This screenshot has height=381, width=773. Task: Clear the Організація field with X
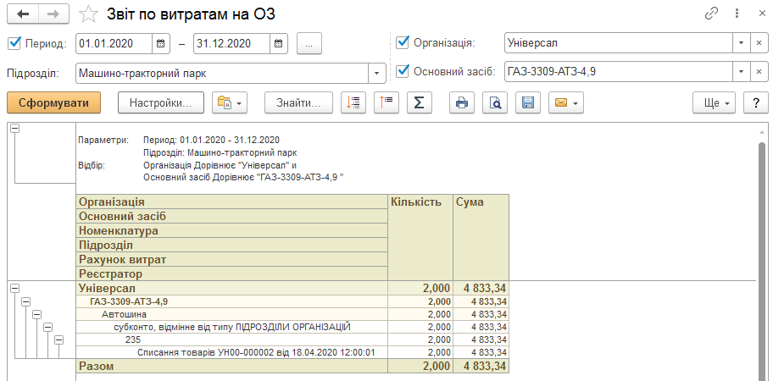(759, 43)
